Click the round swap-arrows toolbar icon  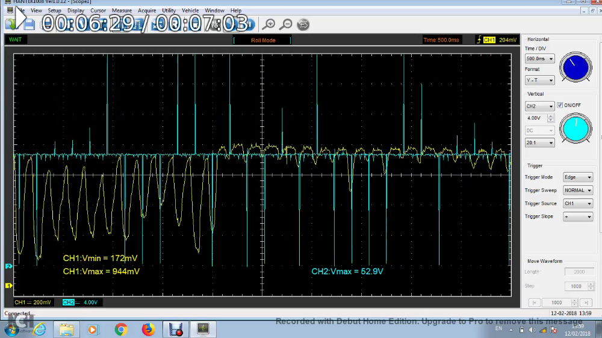[303, 24]
